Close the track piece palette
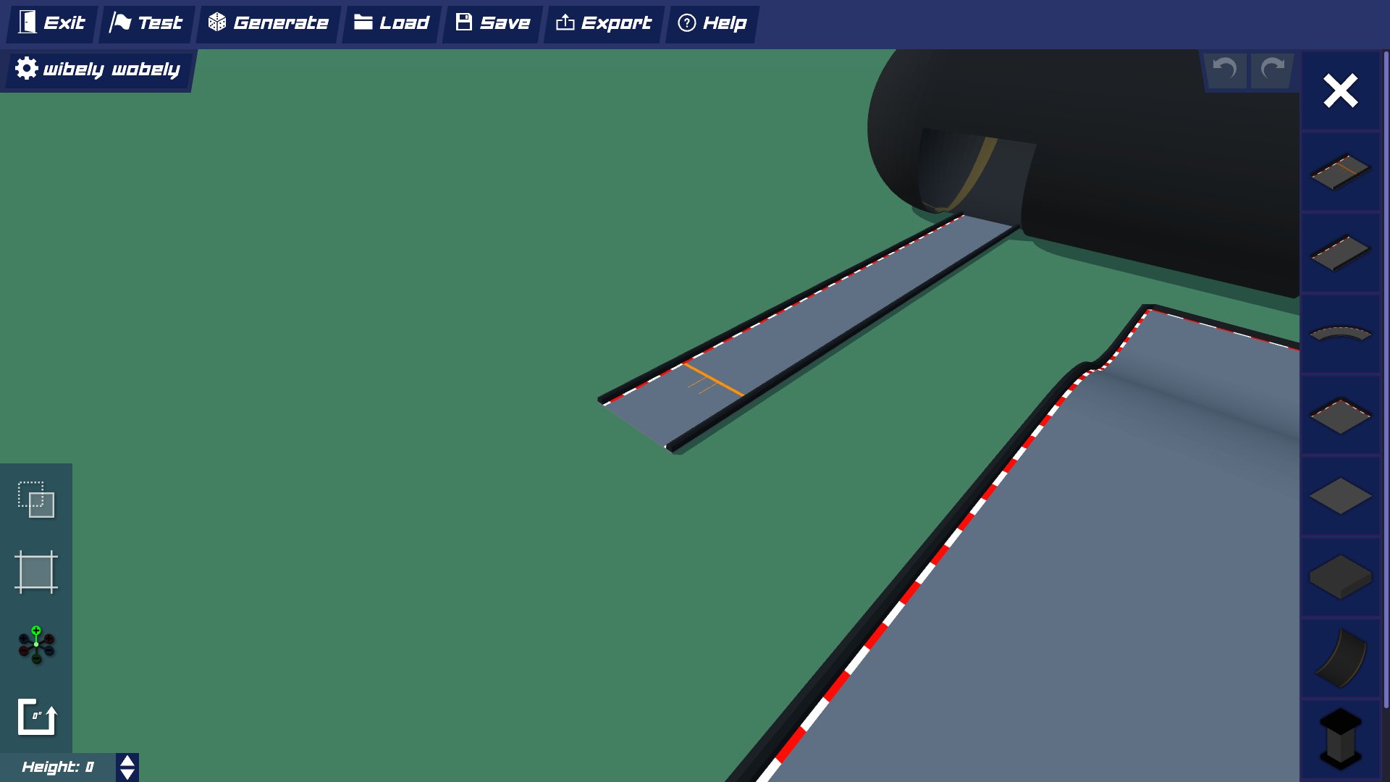The image size is (1390, 782). [1340, 91]
